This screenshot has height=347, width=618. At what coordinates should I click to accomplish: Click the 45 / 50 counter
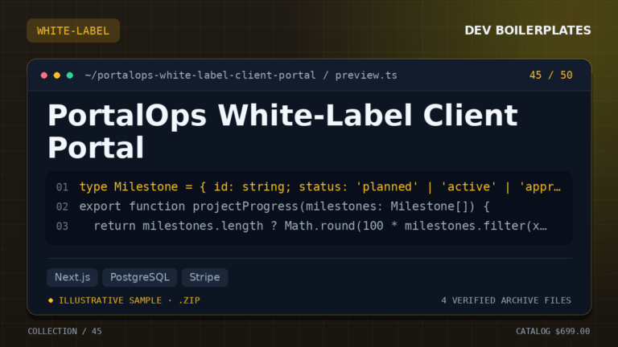[x=550, y=76]
